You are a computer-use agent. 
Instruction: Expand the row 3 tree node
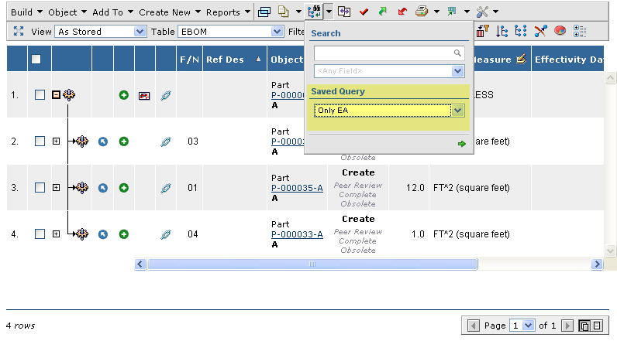[x=56, y=188]
